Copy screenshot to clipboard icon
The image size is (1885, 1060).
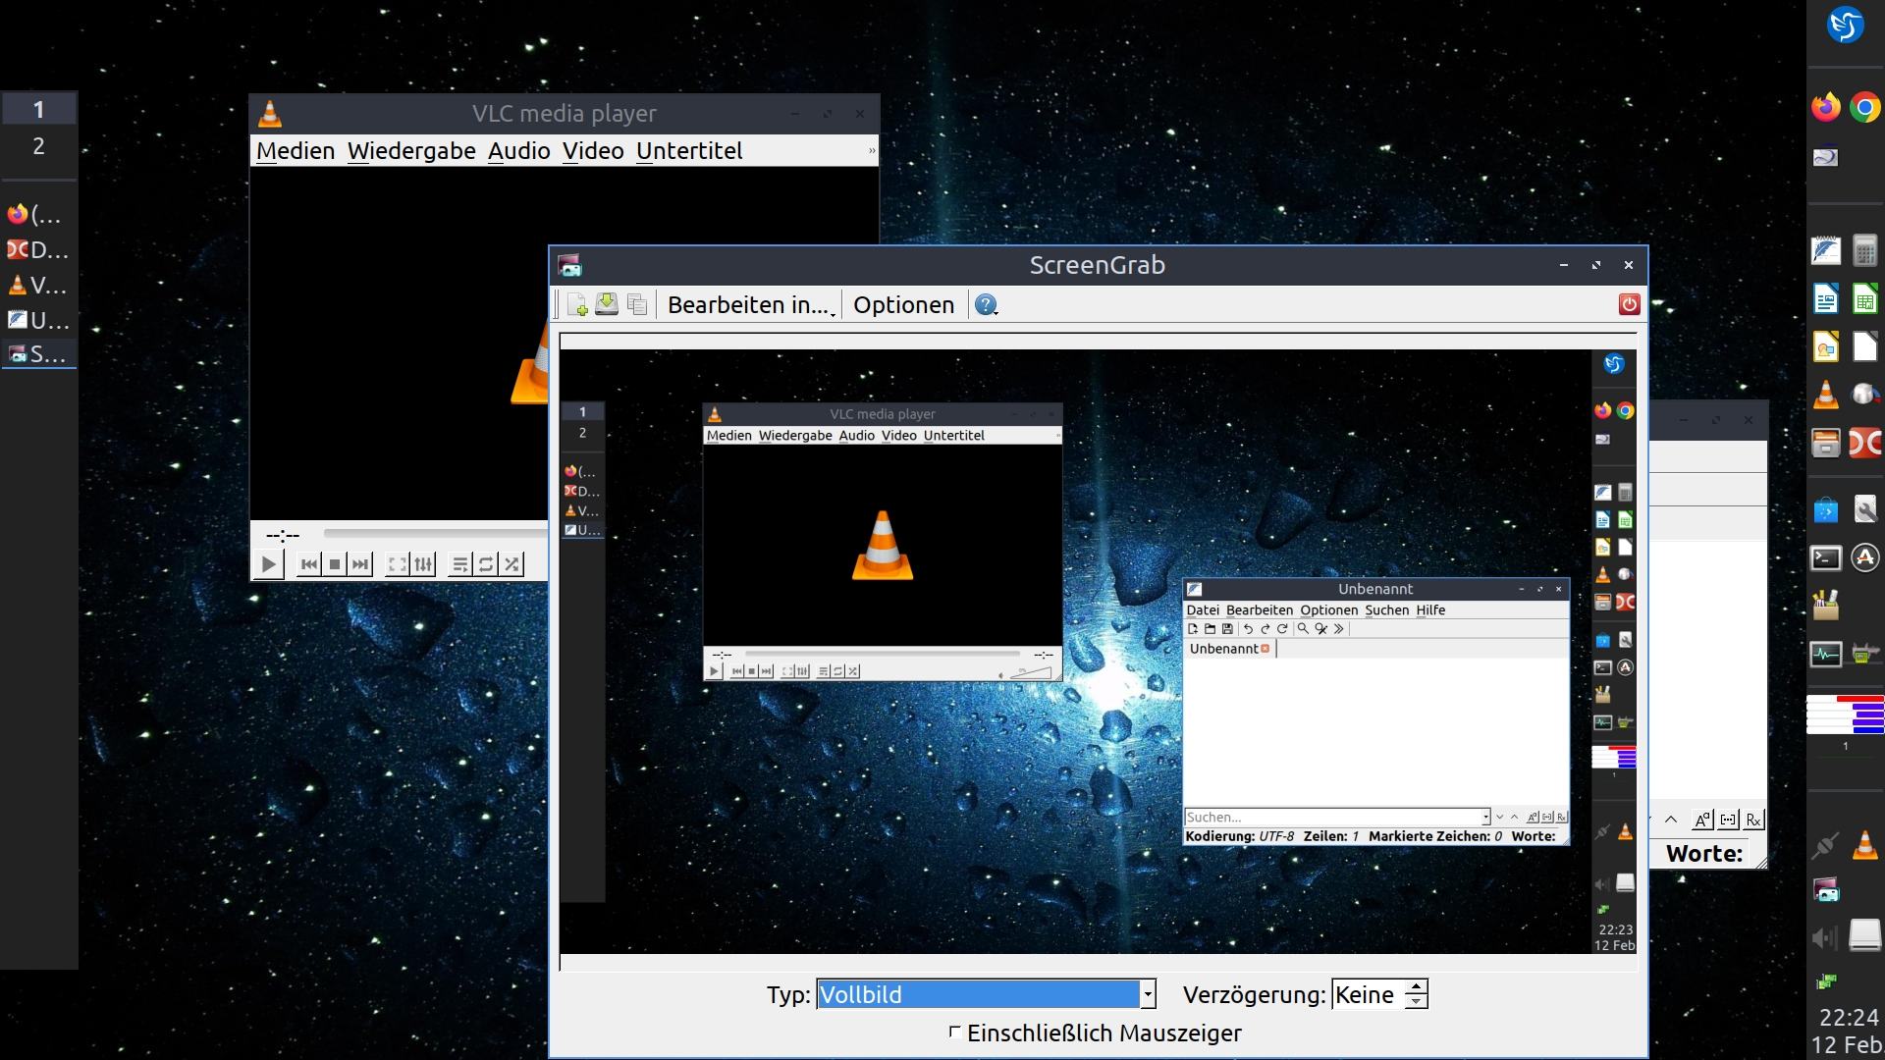637,305
